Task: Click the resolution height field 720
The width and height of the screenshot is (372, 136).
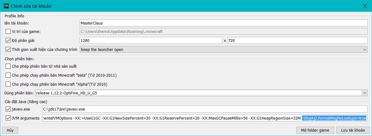Action: coord(297,41)
